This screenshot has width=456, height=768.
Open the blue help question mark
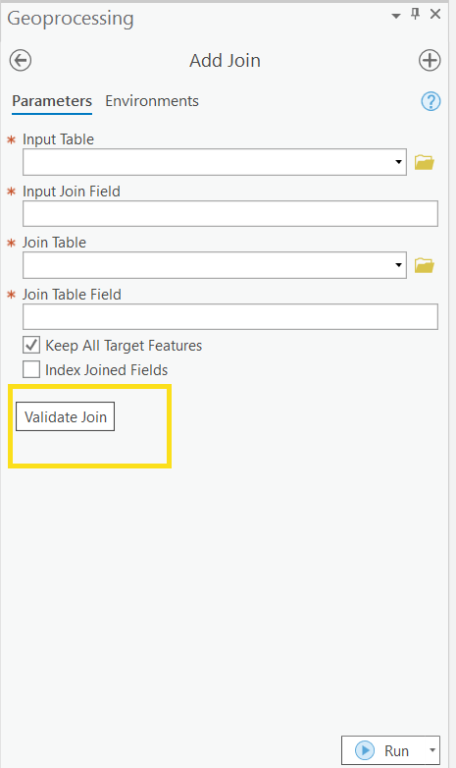pyautogui.click(x=431, y=101)
